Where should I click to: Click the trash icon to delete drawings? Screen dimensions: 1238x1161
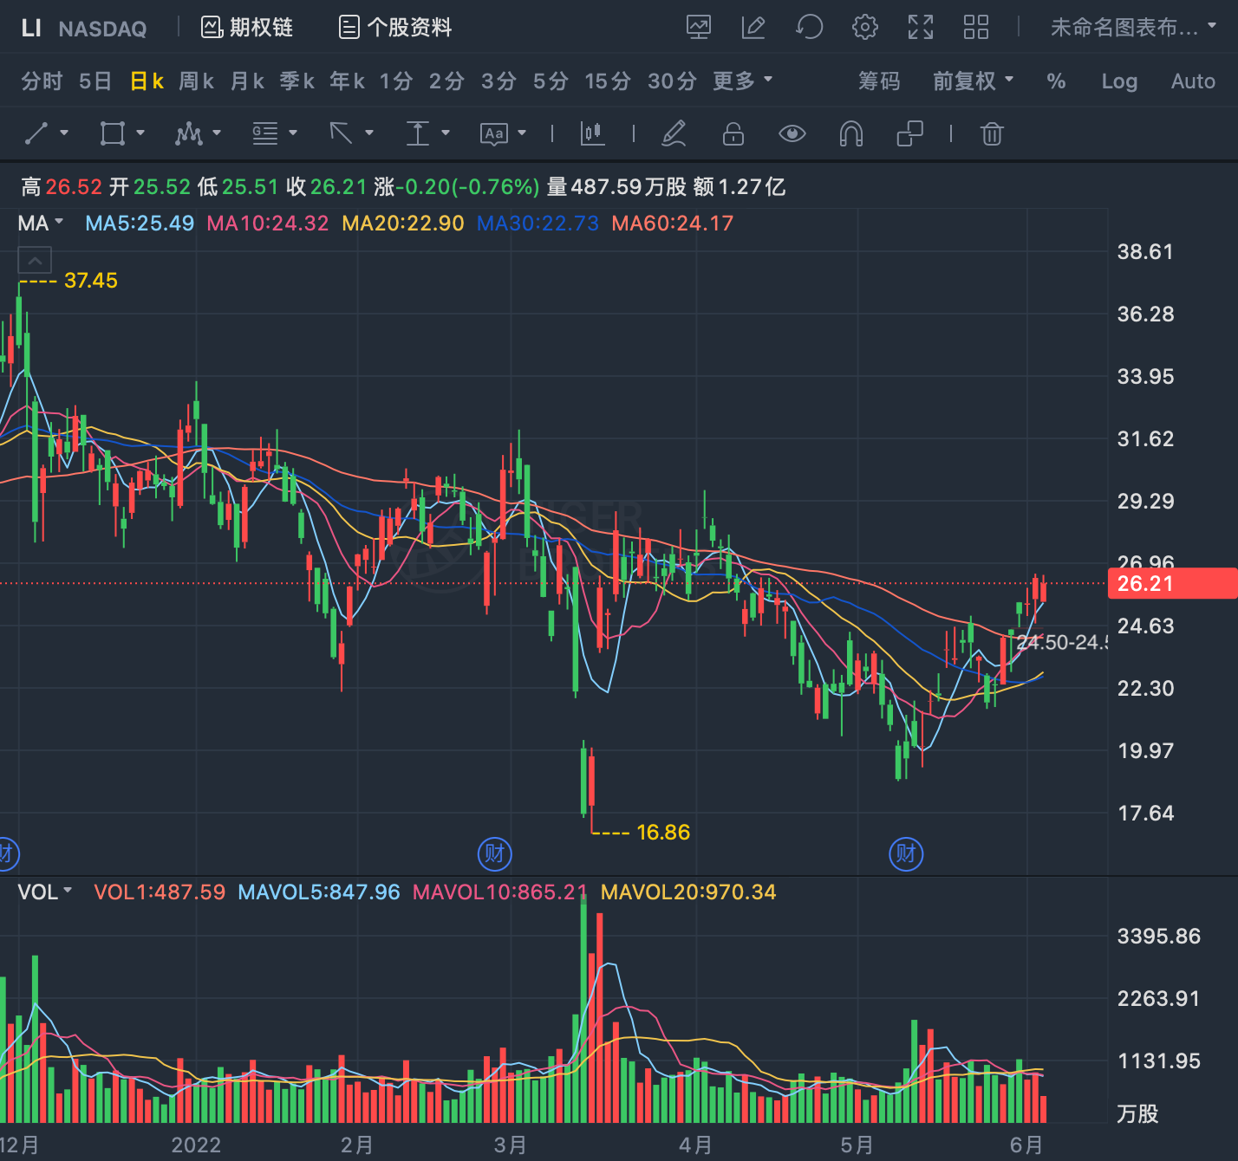click(992, 133)
